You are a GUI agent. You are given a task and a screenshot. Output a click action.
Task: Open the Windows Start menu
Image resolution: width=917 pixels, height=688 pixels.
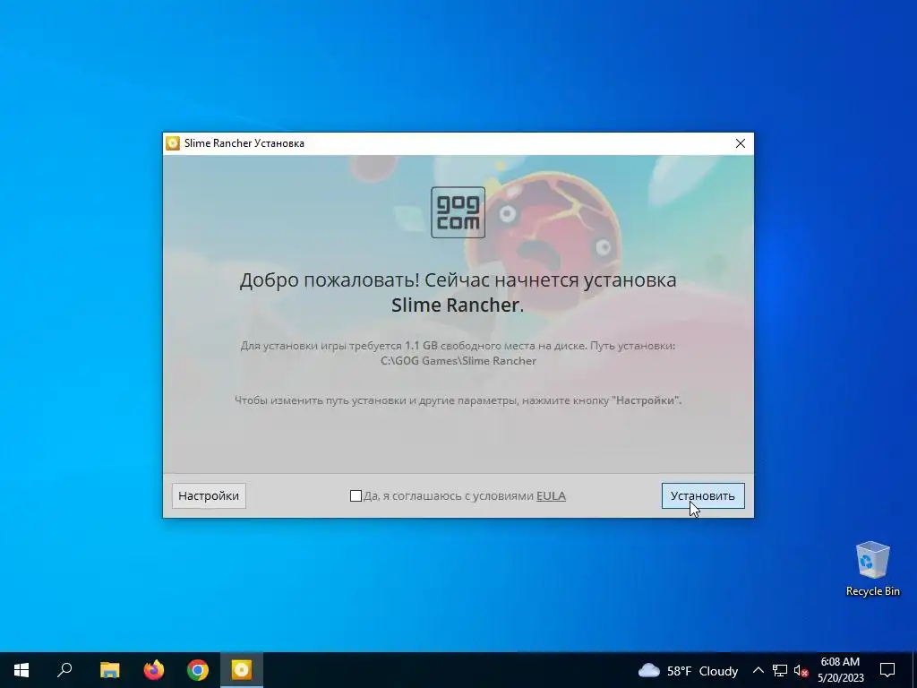pos(21,670)
